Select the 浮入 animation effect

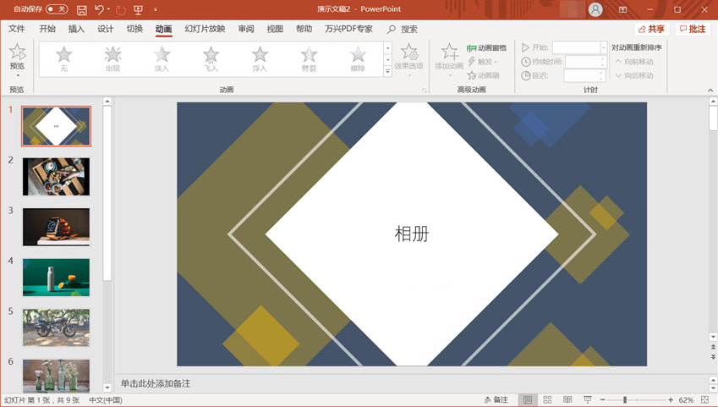(x=260, y=58)
